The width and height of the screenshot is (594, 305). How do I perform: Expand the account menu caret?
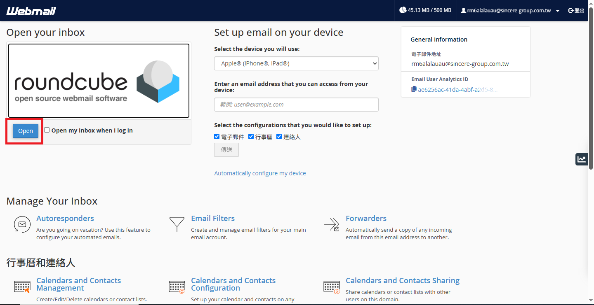pos(558,11)
